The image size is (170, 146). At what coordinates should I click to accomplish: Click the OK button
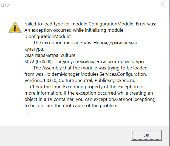tap(146, 135)
